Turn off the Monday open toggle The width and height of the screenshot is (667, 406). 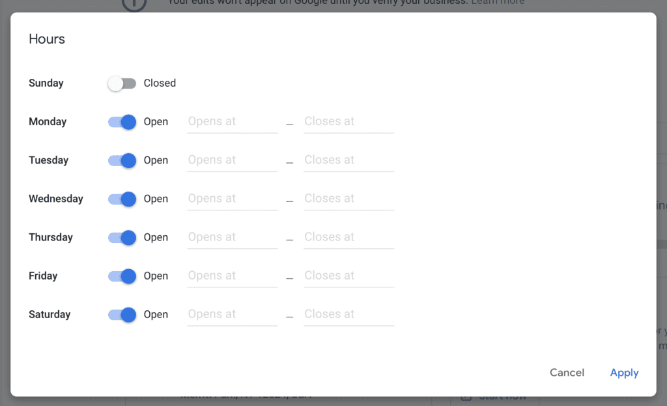pyautogui.click(x=122, y=122)
